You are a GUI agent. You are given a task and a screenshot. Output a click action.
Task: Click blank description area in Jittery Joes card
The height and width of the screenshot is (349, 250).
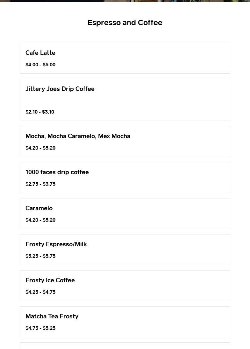point(125,100)
